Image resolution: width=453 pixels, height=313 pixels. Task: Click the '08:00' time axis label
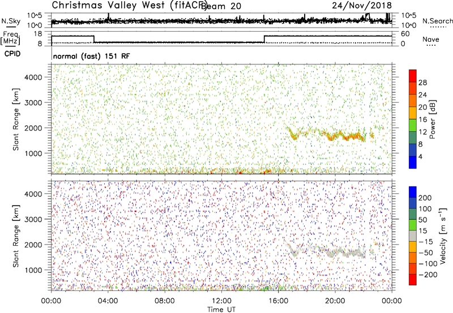pos(165,301)
